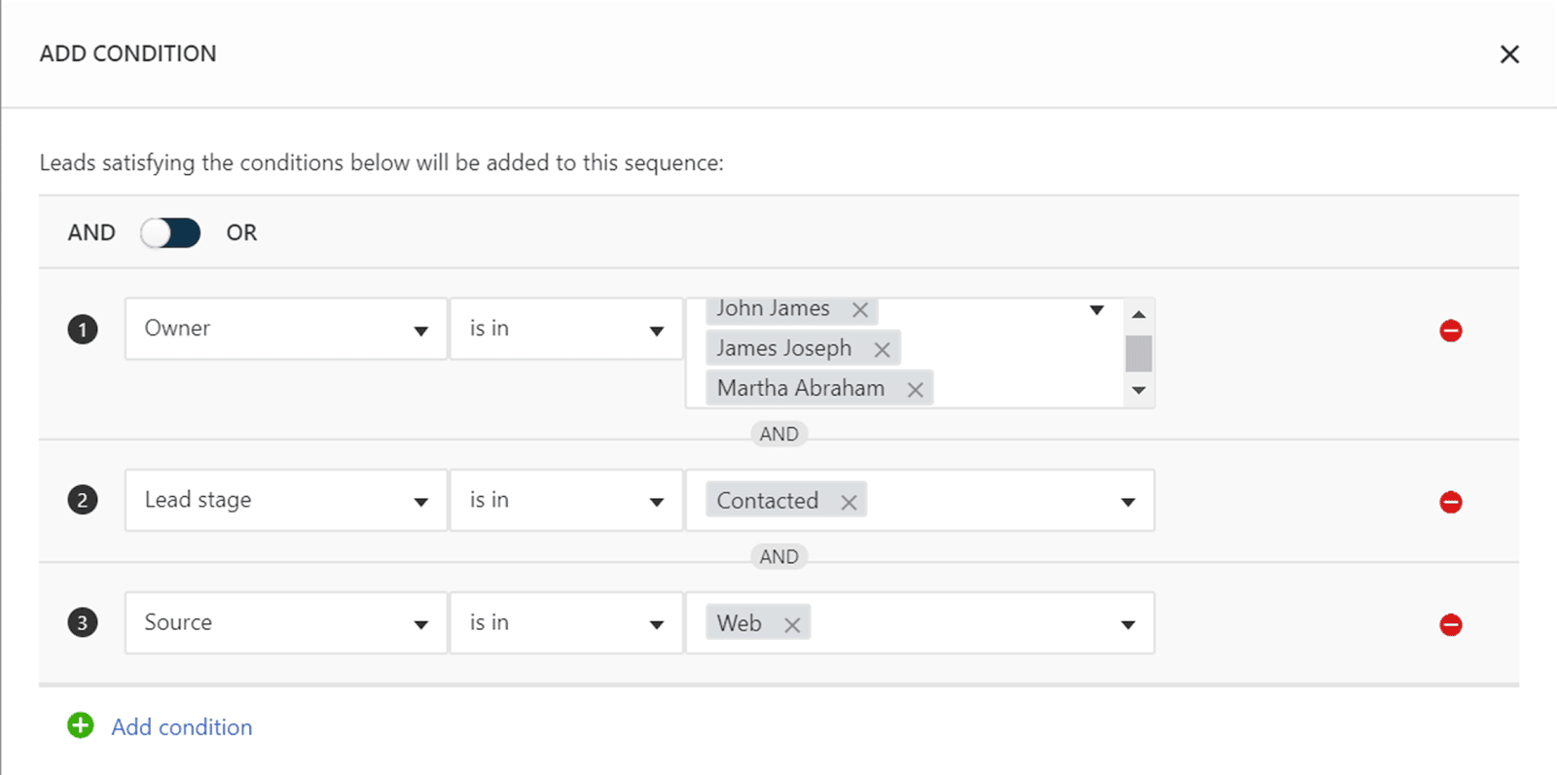Expand the Web values dropdown arrow

pyautogui.click(x=1128, y=624)
